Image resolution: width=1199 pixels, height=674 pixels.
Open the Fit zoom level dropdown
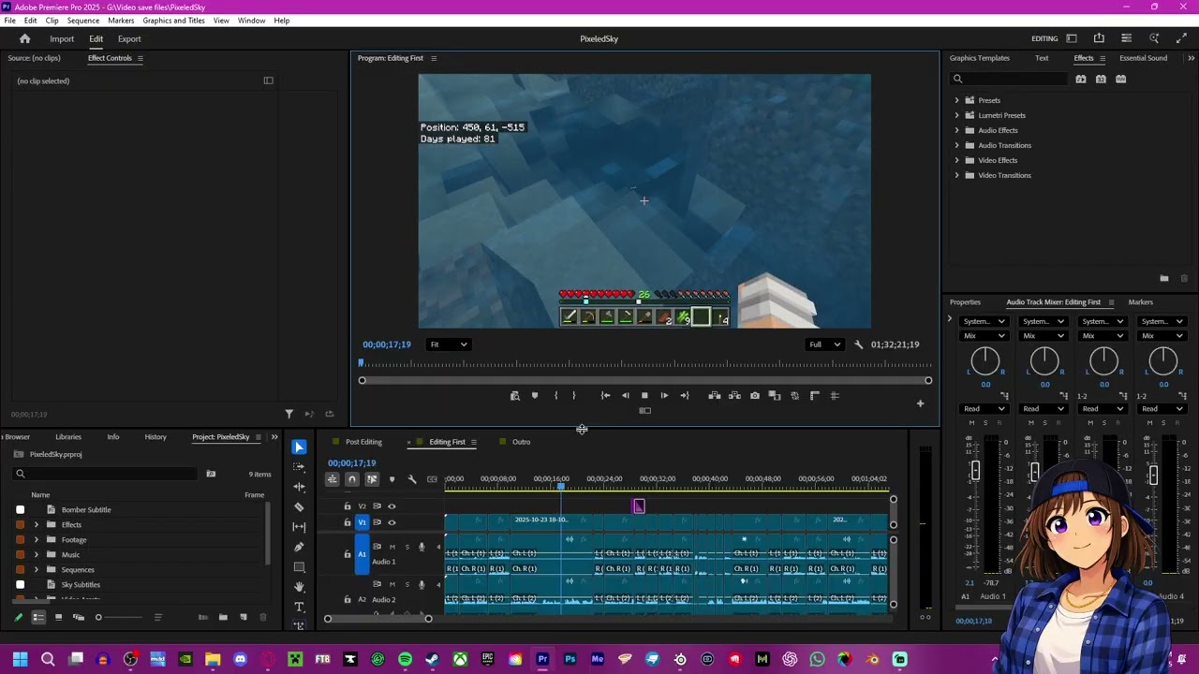coord(449,344)
